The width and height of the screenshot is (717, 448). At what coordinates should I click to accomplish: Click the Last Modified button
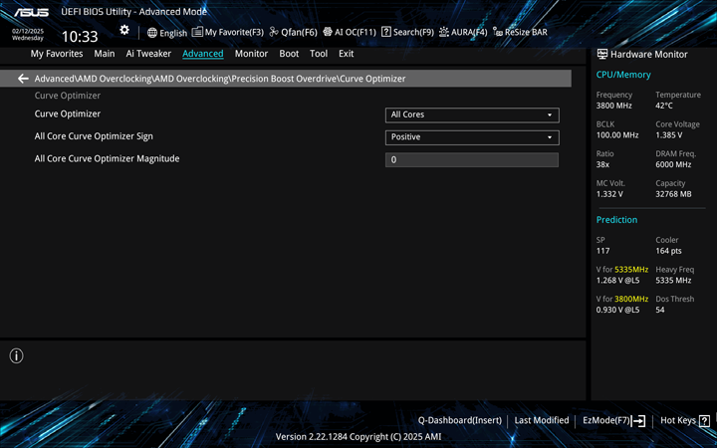click(541, 421)
